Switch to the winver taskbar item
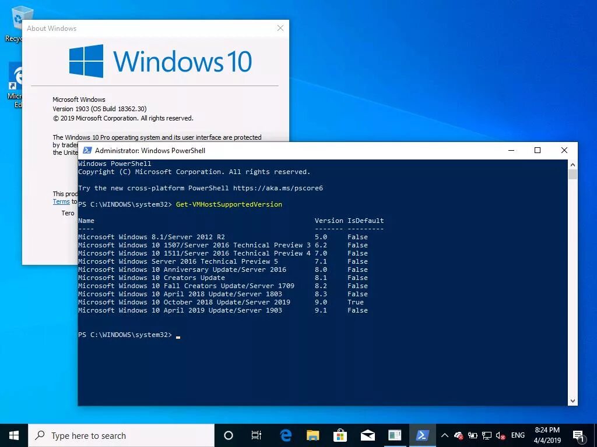This screenshot has height=447, width=597. pyautogui.click(x=395, y=435)
